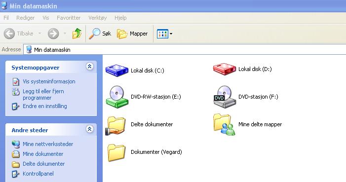The image size is (346, 182).
Task: Click the title bar computer icon
Action: click(x=4, y=5)
